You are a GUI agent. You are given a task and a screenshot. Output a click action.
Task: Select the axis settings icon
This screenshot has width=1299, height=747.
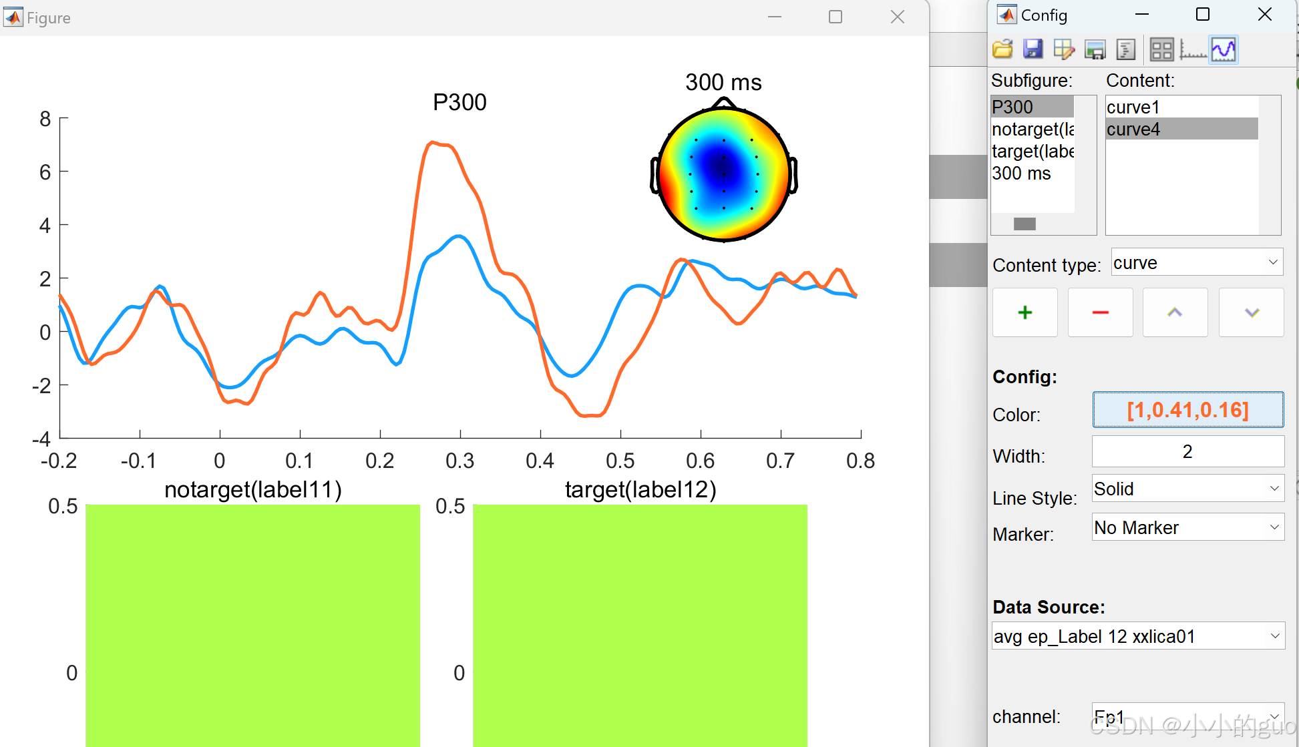pyautogui.click(x=1193, y=49)
